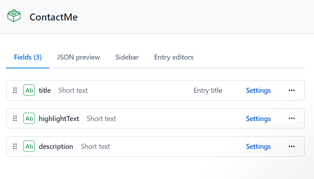
Task: Click the drag handle for description field
Action: (x=15, y=146)
